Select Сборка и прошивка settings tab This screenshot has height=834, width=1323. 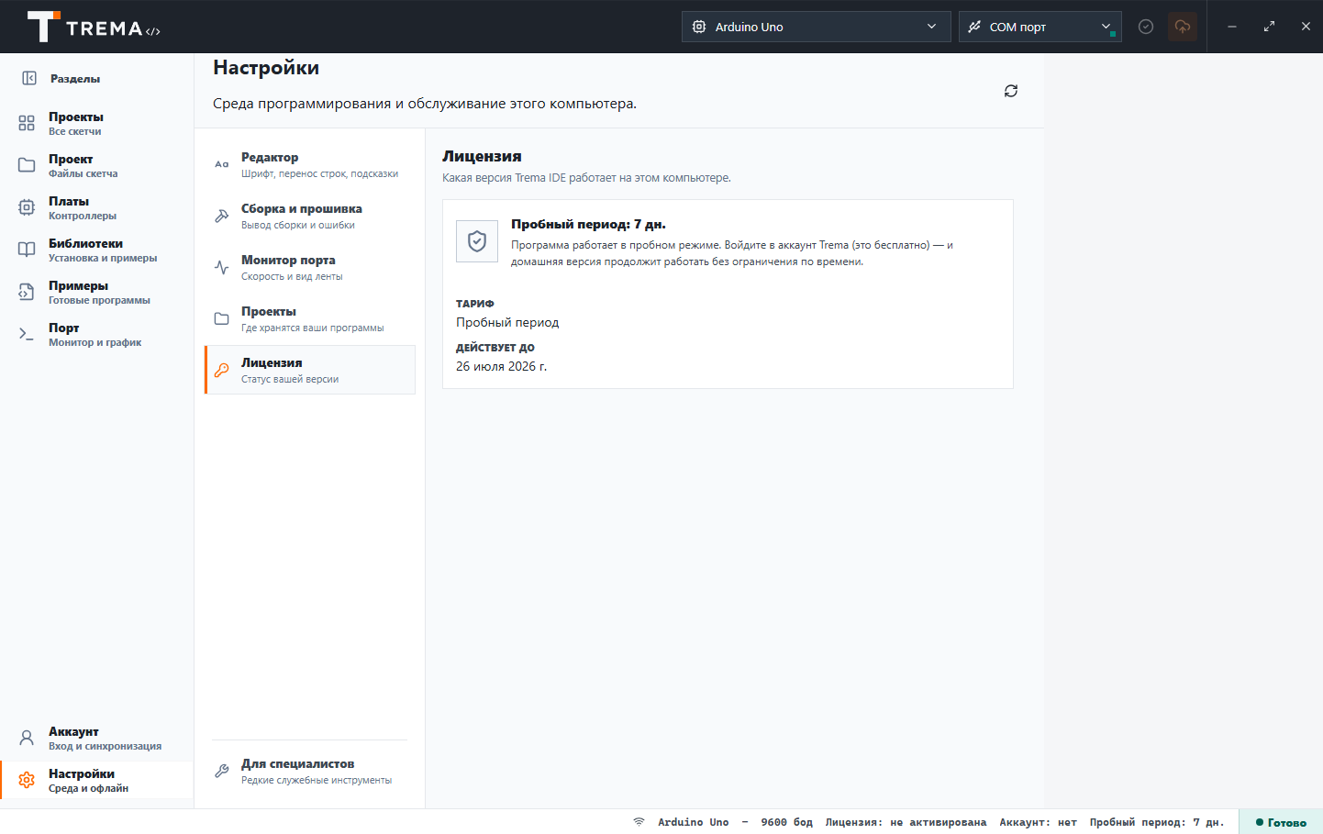310,217
